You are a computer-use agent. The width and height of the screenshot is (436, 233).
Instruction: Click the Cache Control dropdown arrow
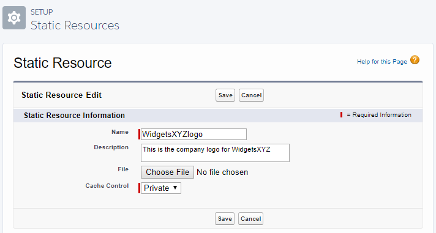[x=175, y=188]
